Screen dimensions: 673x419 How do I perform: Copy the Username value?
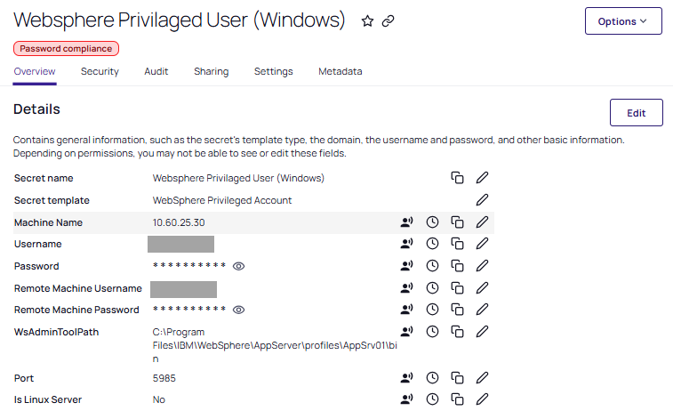457,244
